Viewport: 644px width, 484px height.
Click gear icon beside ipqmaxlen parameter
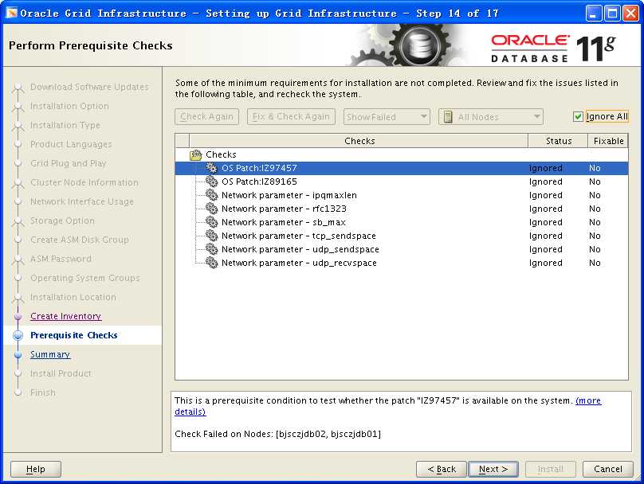pos(211,195)
